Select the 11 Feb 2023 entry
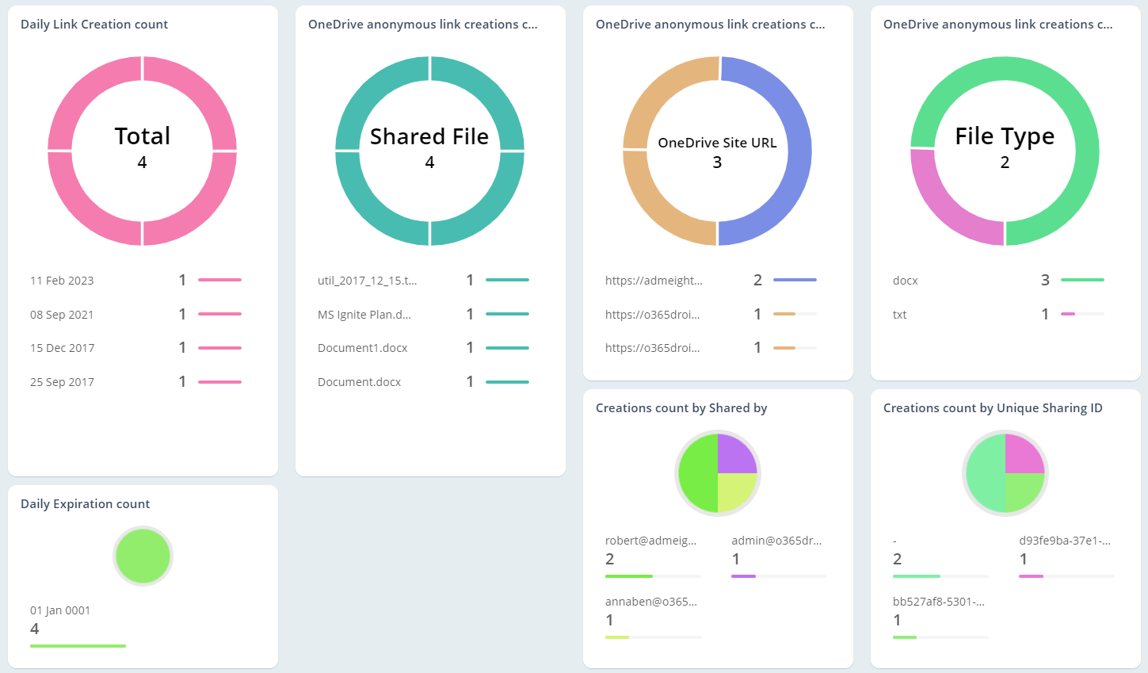This screenshot has height=673, width=1148. (62, 280)
